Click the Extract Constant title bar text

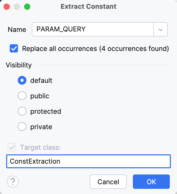[88, 7]
